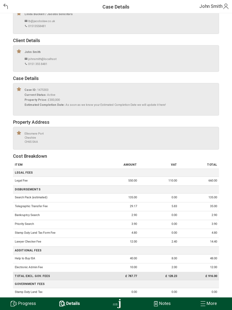Select the Help to Buy ISA row

point(116,258)
